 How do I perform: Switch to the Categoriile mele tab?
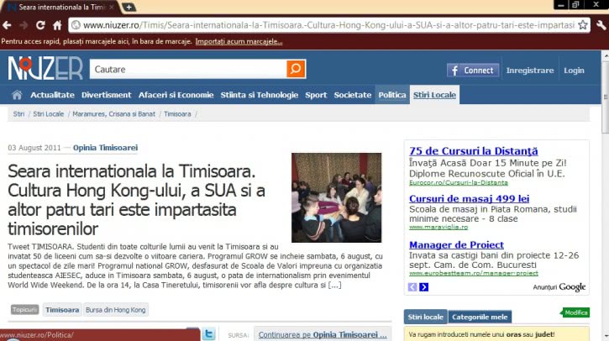(x=480, y=317)
